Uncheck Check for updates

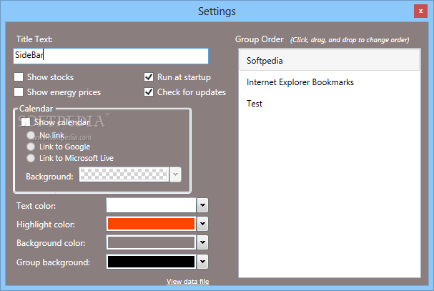pyautogui.click(x=149, y=92)
